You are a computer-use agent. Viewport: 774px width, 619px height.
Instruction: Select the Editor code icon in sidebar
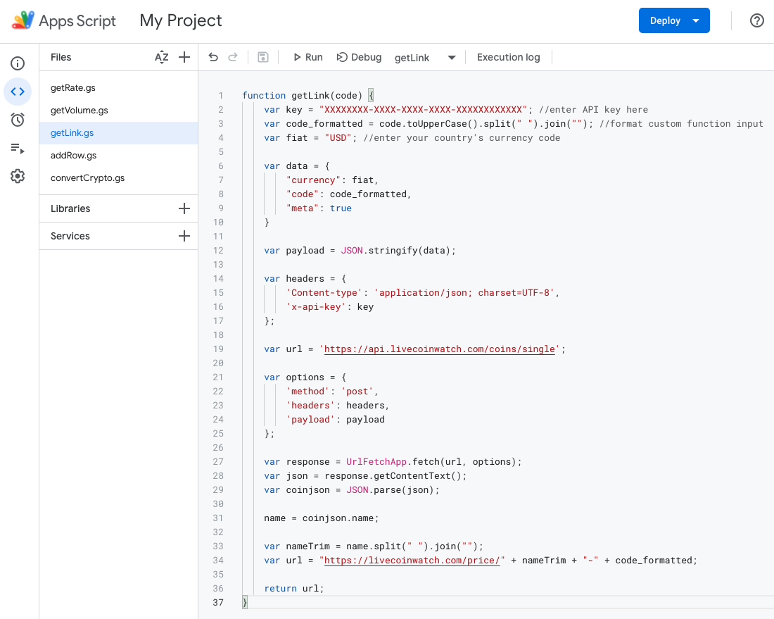click(18, 92)
